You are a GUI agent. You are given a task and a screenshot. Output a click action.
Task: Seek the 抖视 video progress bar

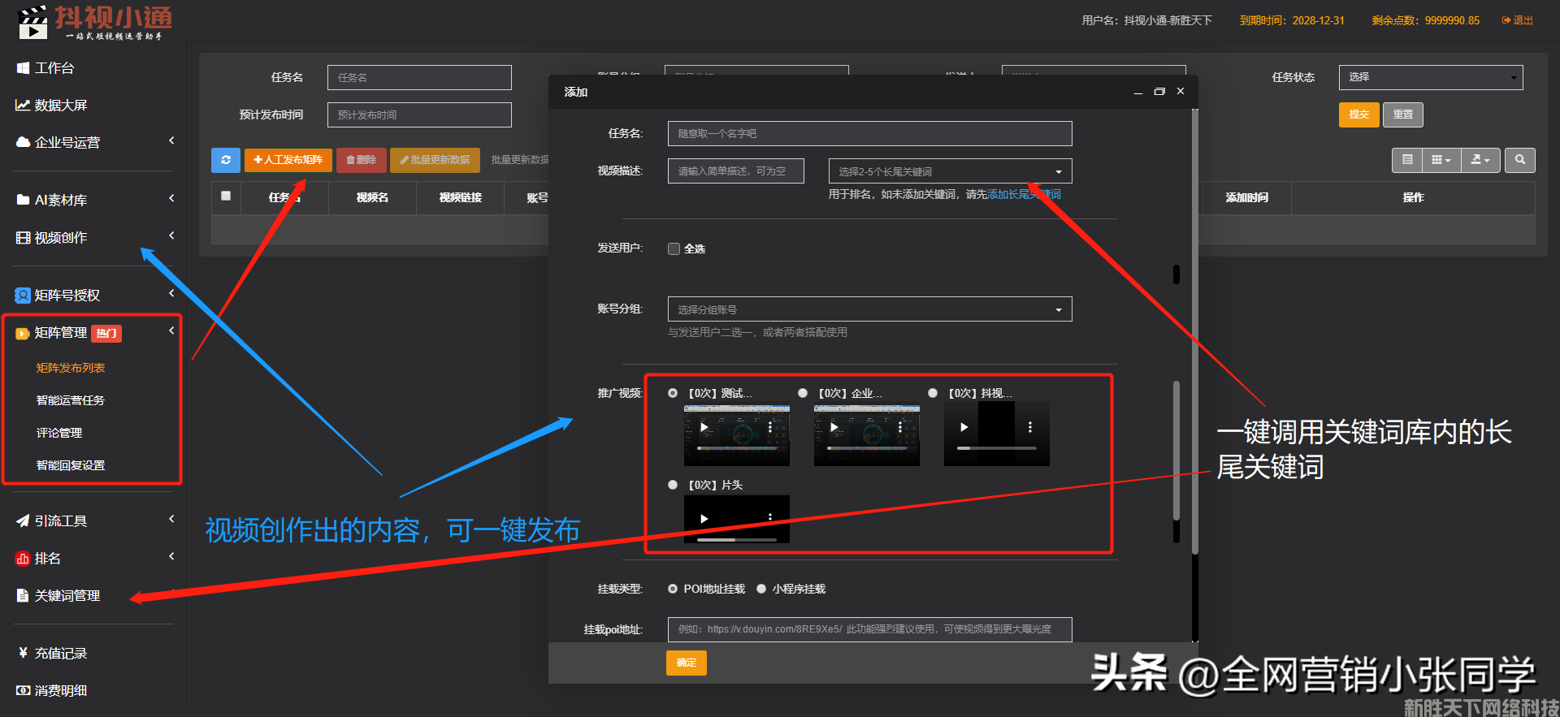click(997, 448)
